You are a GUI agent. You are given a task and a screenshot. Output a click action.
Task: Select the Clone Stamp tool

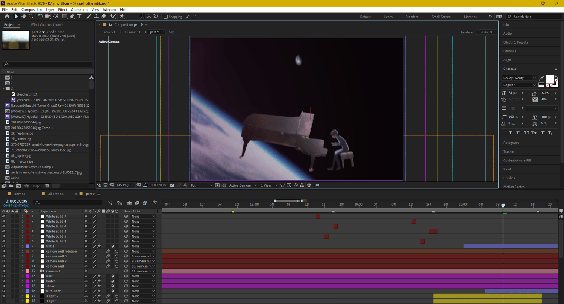(96, 17)
